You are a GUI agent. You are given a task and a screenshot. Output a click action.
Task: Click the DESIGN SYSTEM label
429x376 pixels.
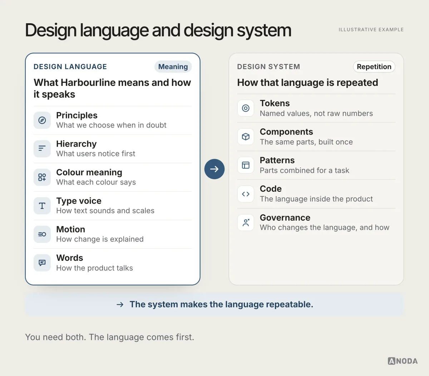(268, 67)
